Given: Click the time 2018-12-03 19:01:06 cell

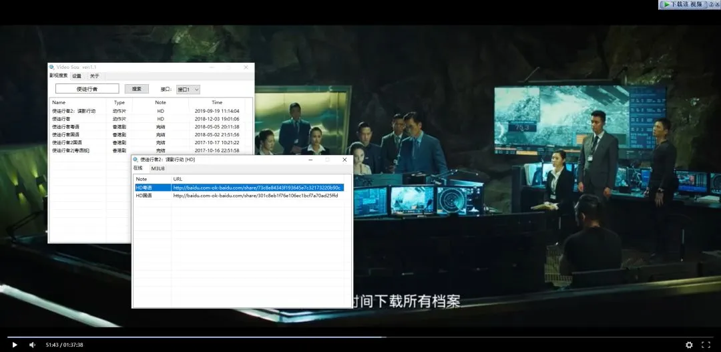Looking at the screenshot, I should click(217, 119).
